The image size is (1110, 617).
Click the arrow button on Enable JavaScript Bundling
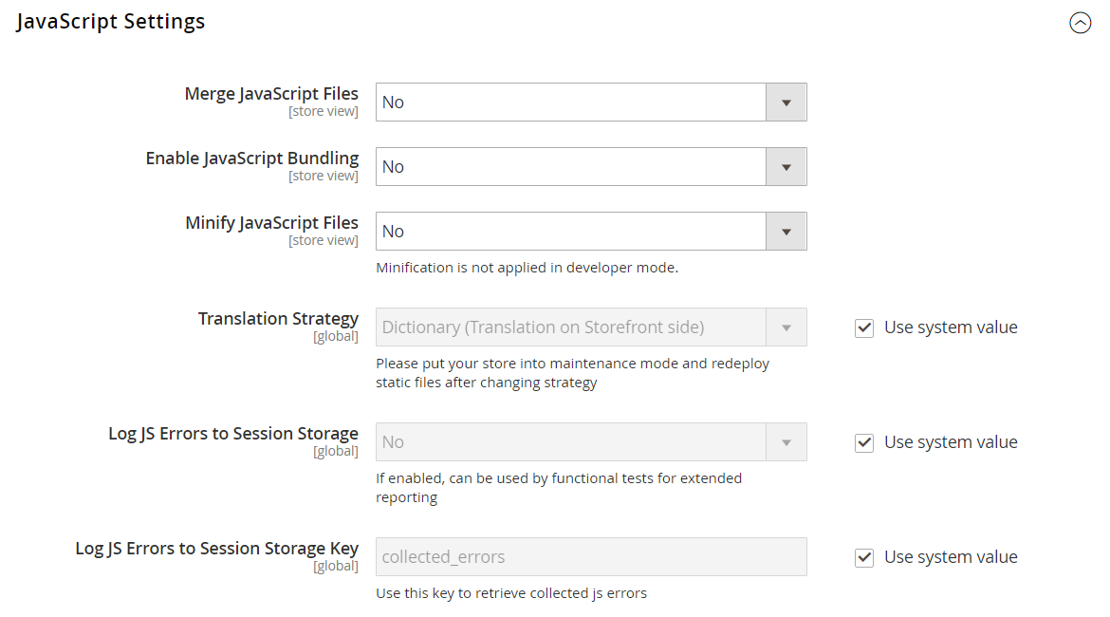786,167
